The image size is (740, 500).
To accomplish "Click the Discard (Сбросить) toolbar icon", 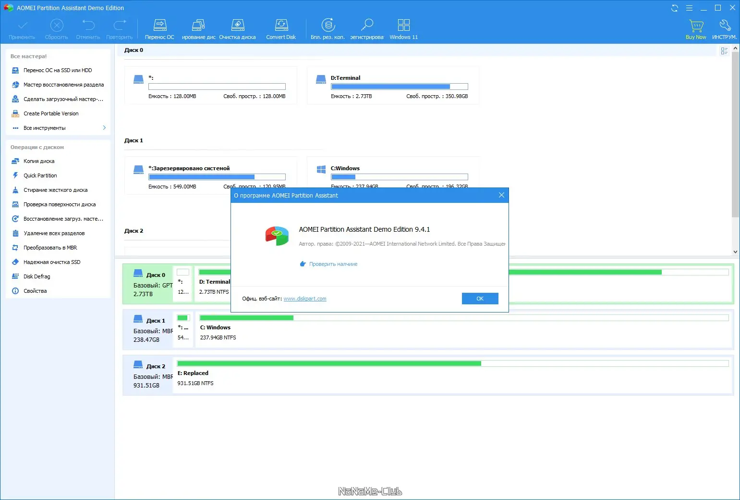I will click(x=57, y=29).
